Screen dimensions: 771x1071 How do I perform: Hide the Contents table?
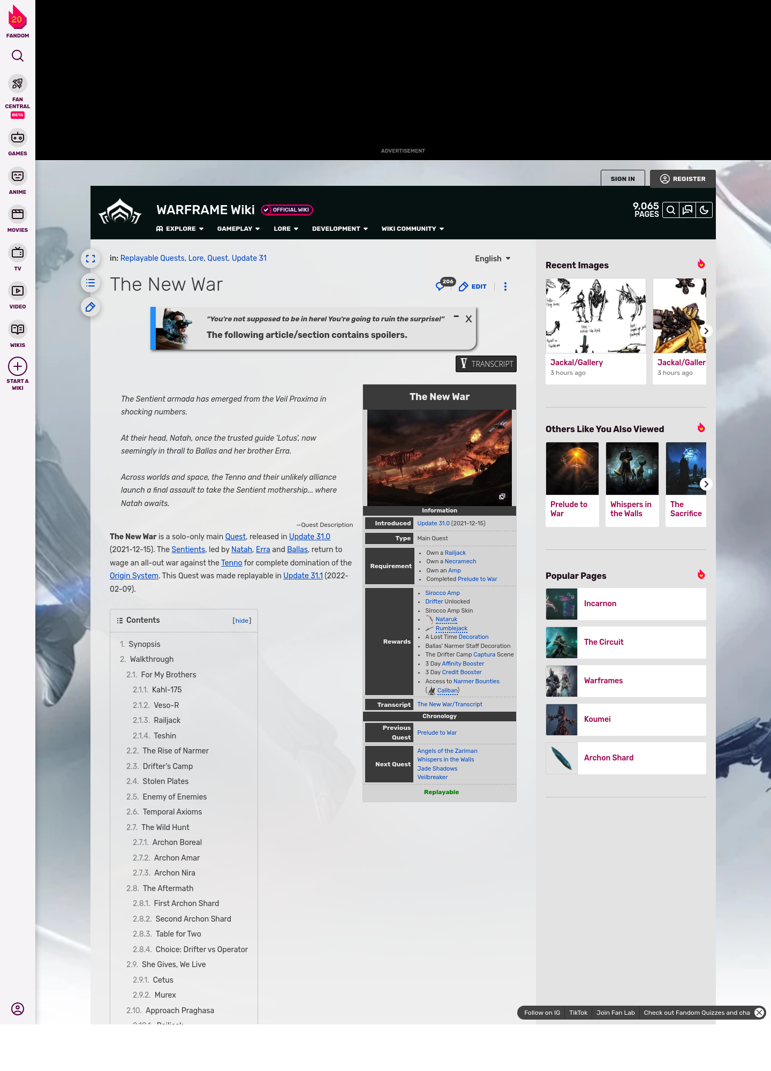tap(242, 621)
